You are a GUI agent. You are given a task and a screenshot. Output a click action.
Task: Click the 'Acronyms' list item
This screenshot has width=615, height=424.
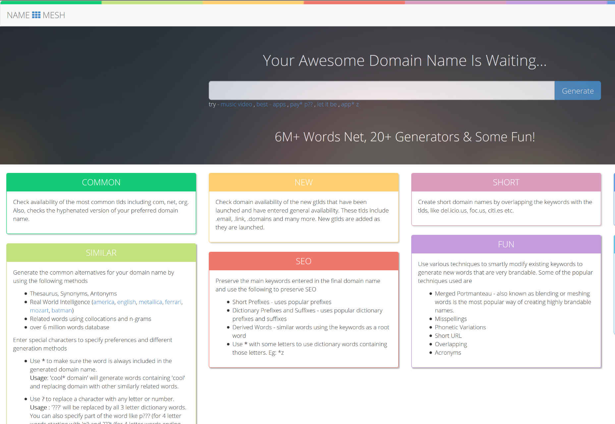pyautogui.click(x=448, y=352)
